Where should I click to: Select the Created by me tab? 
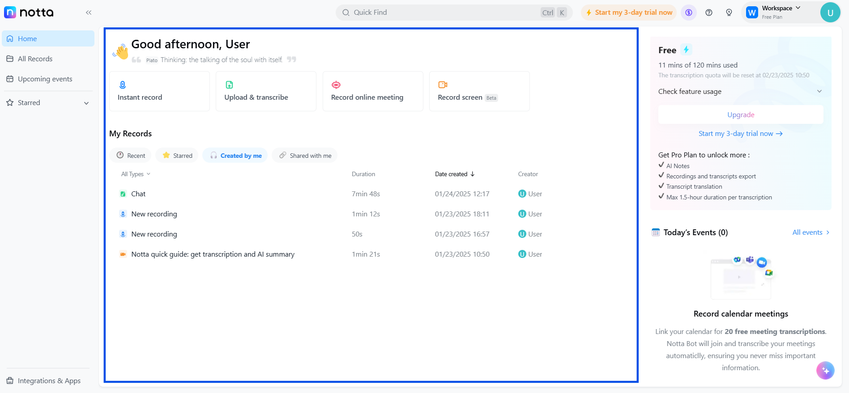[x=235, y=156]
